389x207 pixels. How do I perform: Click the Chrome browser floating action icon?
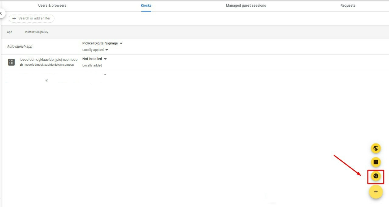[376, 176]
